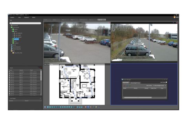187x124 pixels.
Task: Click the first icon in bottom layout toolbar
Action: [45, 107]
